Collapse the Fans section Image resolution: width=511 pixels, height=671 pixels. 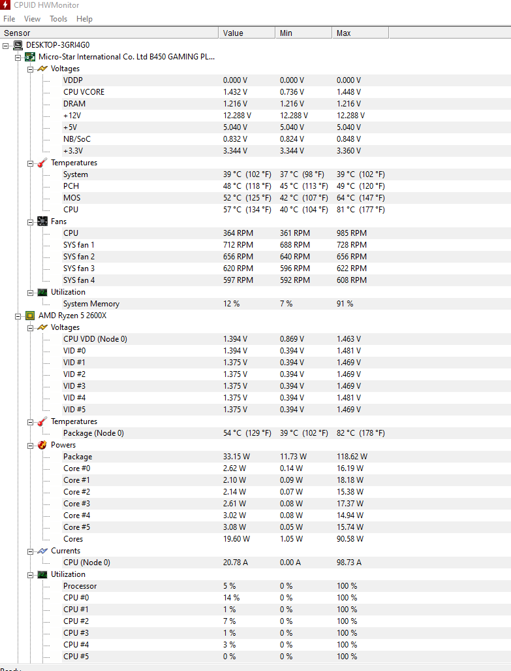(x=30, y=221)
